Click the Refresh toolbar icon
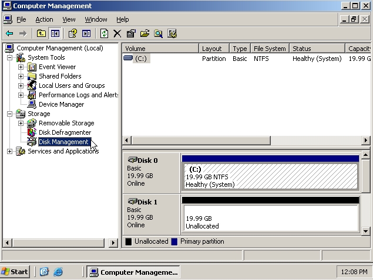This screenshot has height=280, width=373. point(104,33)
